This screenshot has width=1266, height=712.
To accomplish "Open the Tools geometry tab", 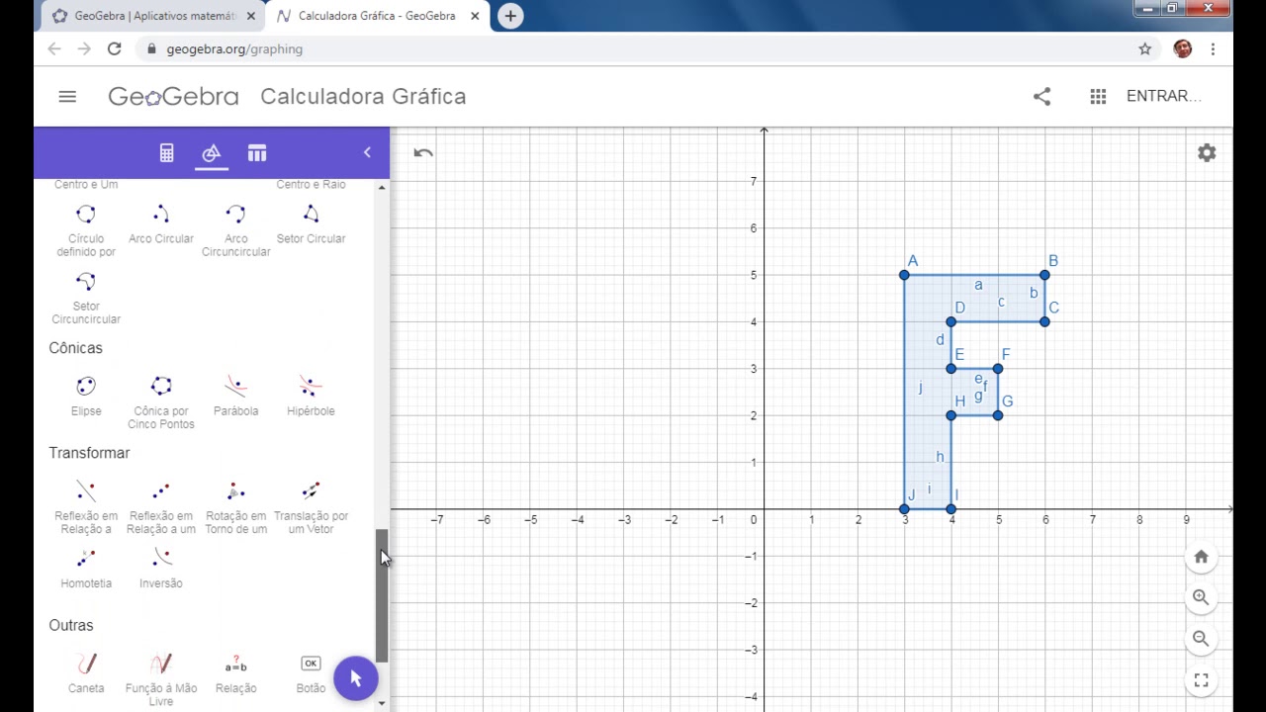I will [211, 153].
